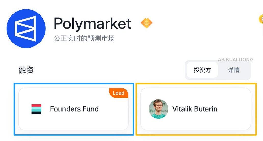
Task: Switch to the 投资方 tab
Action: pos(202,70)
